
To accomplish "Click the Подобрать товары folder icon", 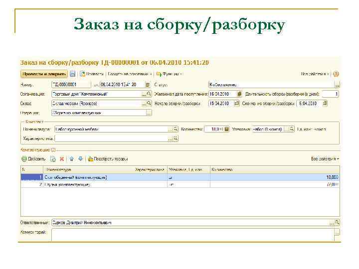I will [x=91, y=159].
